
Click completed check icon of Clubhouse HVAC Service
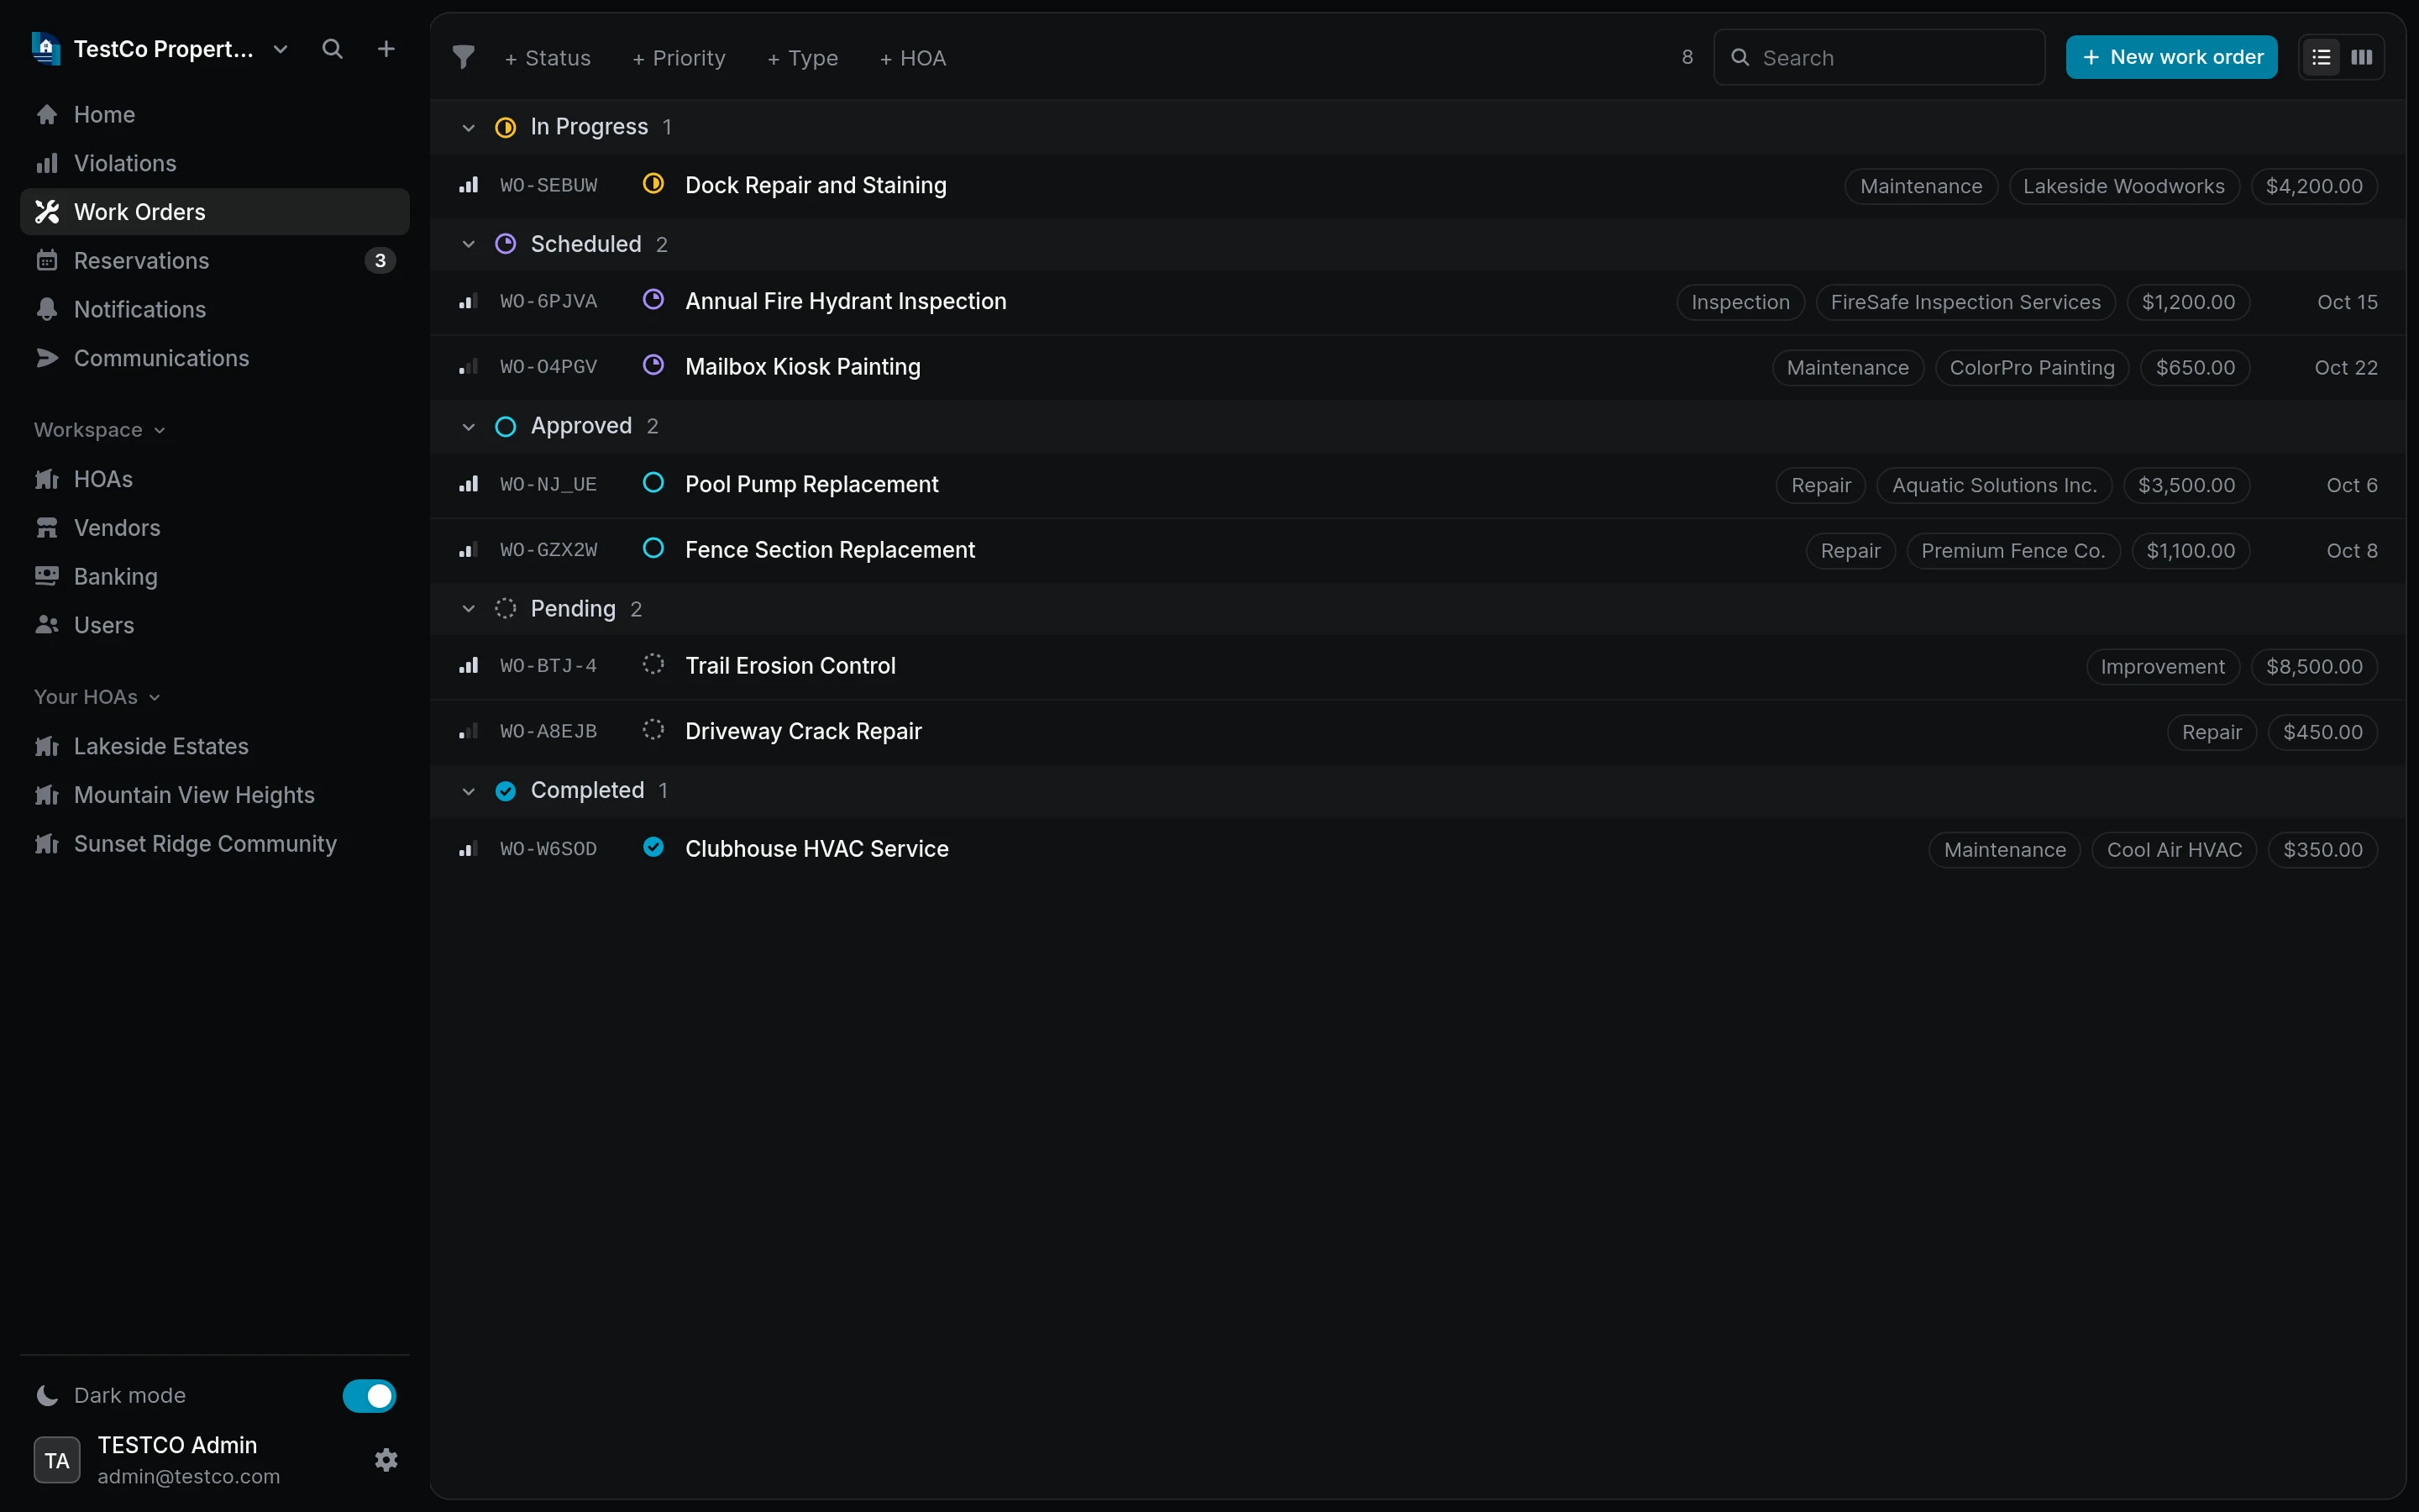653,847
